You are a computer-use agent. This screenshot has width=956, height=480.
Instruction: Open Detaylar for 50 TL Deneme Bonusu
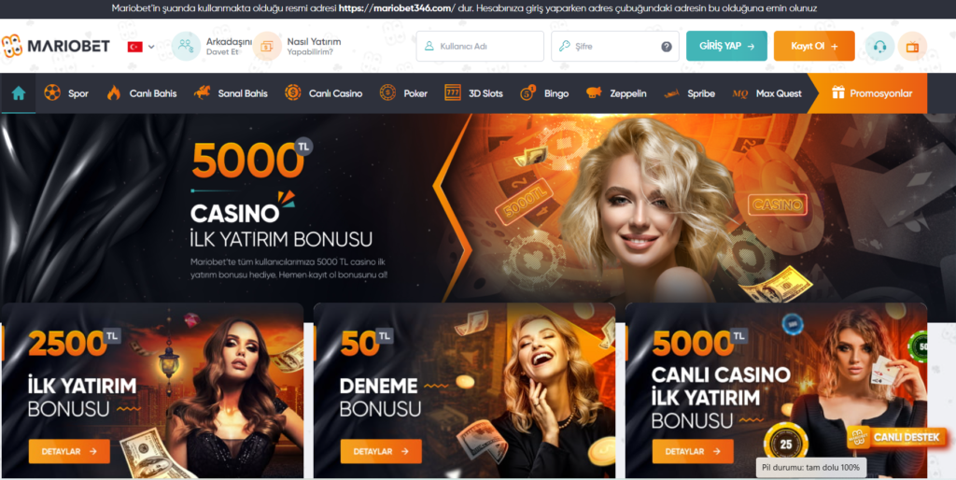pos(381,451)
